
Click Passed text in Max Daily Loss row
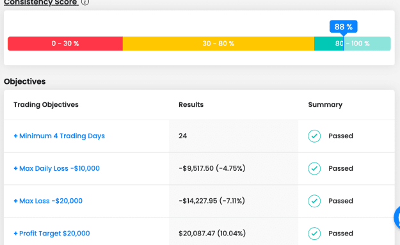(x=341, y=168)
